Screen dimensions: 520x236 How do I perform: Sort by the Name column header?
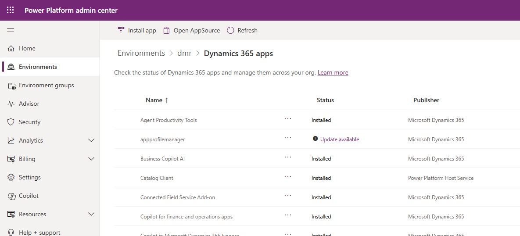pyautogui.click(x=154, y=100)
